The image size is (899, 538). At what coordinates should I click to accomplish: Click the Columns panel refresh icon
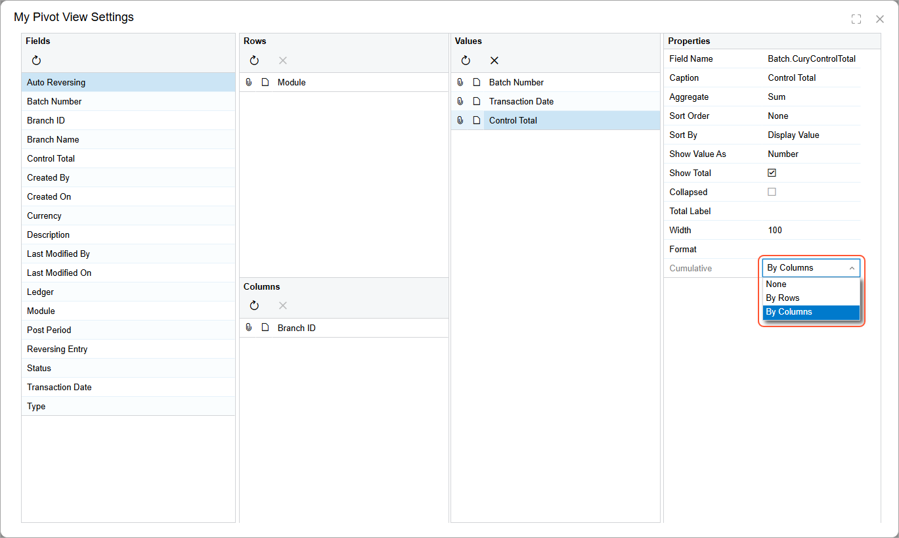[x=254, y=305]
